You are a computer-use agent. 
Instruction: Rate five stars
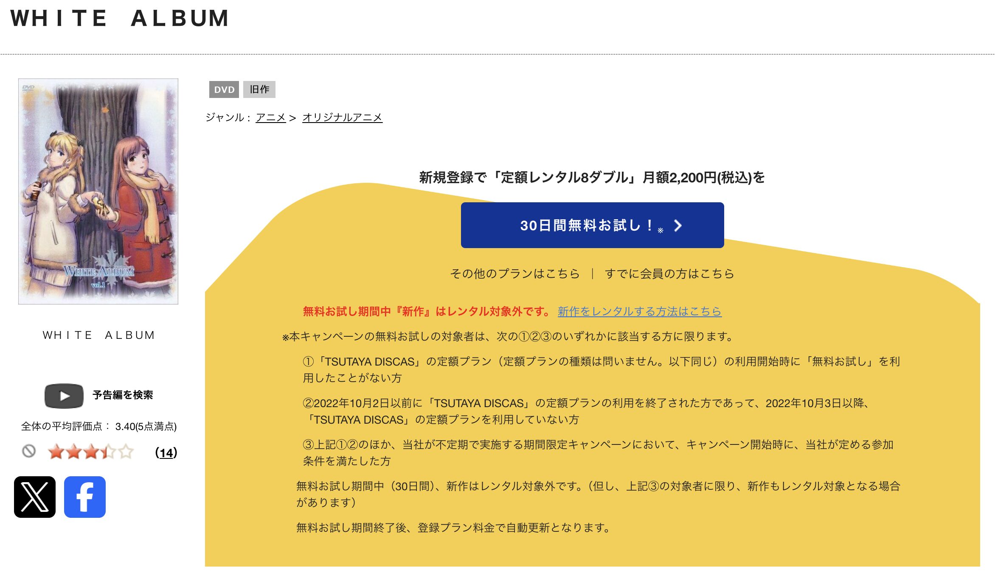point(126,452)
